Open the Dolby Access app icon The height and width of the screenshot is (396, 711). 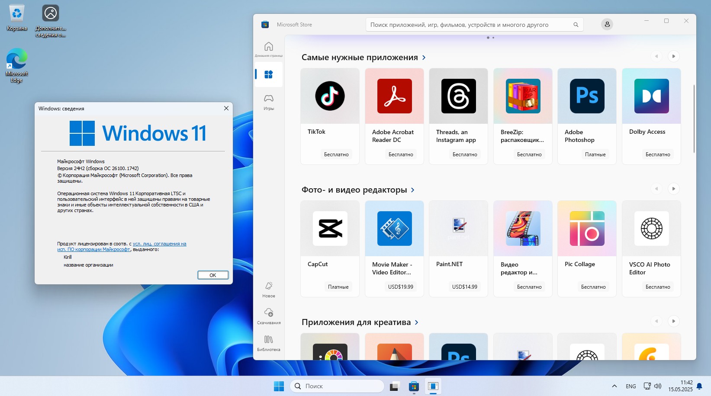[x=651, y=96]
